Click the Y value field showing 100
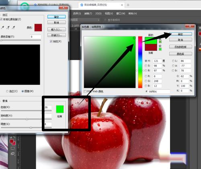This screenshot has height=169, width=201. [x=185, y=86]
